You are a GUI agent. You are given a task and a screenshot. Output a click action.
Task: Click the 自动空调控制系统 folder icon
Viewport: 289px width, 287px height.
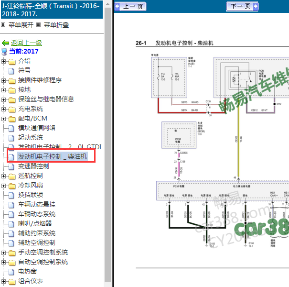click(12, 263)
